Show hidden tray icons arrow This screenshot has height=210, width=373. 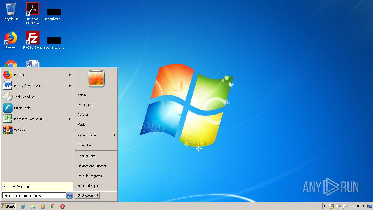(325, 206)
